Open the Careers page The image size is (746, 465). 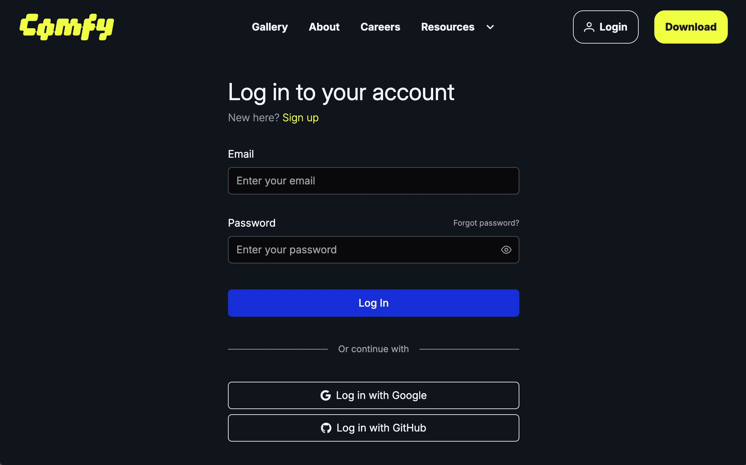tap(380, 27)
